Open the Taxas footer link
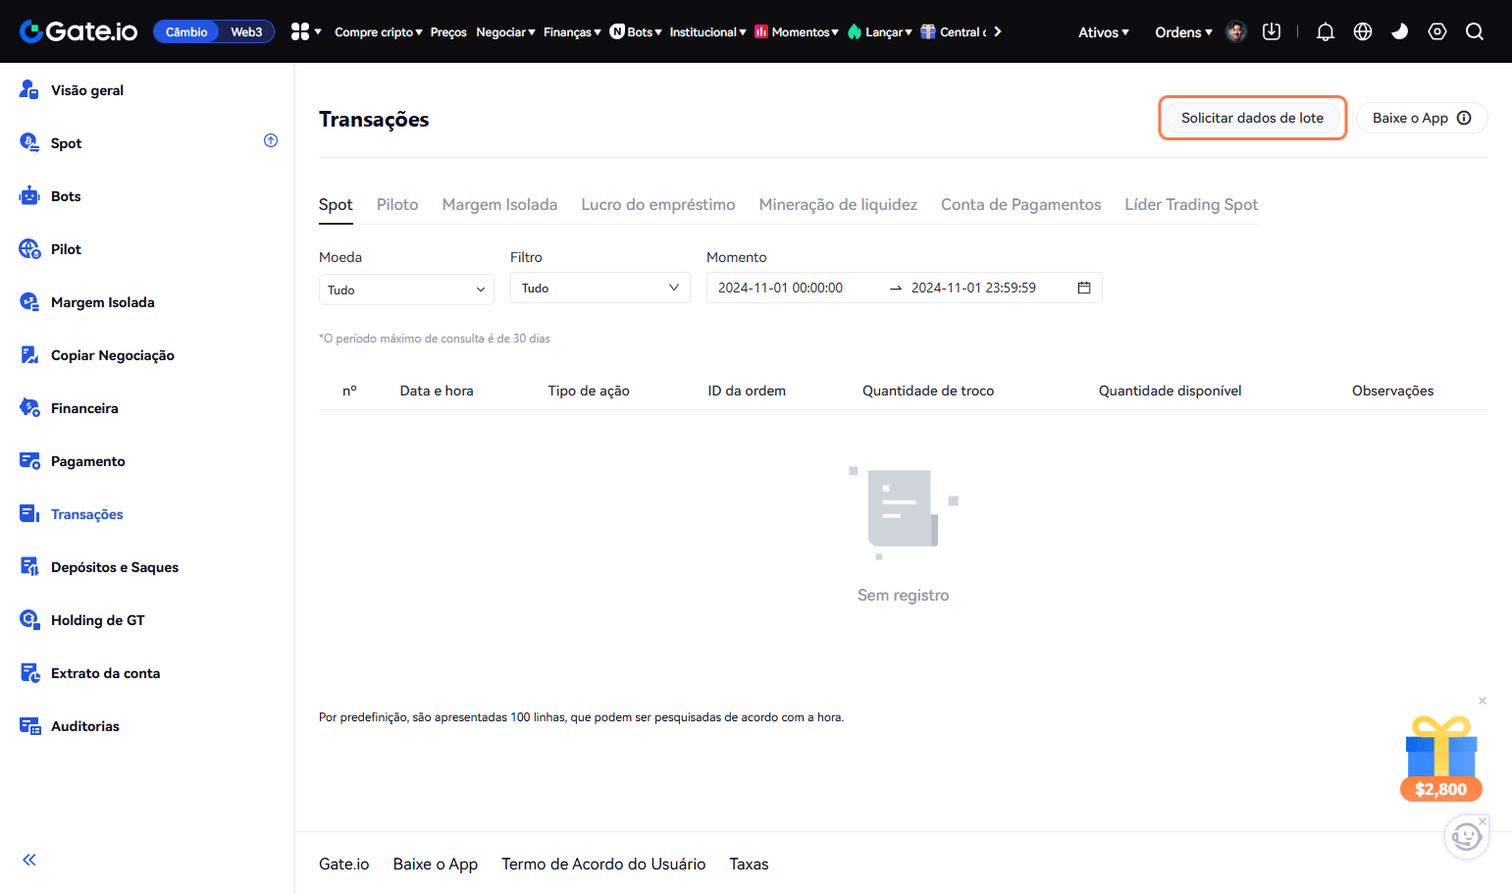Viewport: 1512px width, 894px height. tap(749, 864)
